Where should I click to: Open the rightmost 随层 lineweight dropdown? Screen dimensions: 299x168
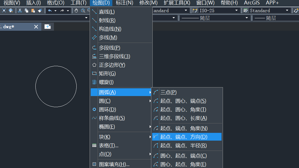click(x=276, y=18)
